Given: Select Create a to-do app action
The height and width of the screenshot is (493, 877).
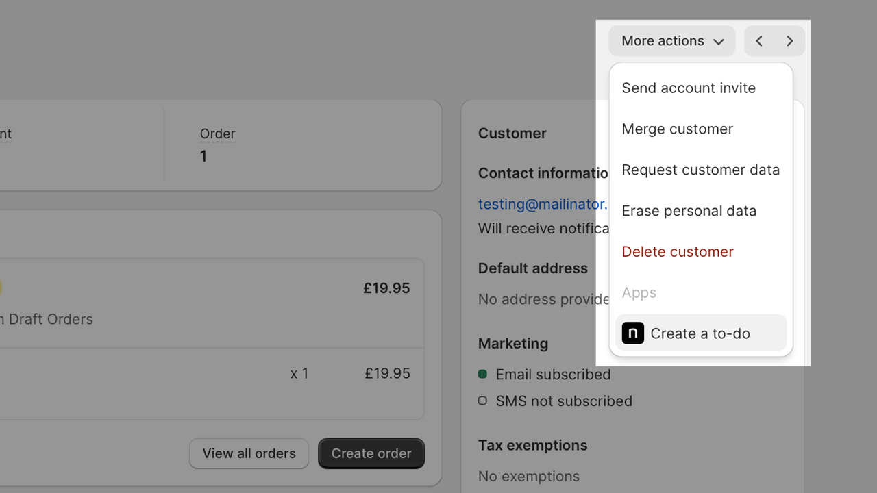Looking at the screenshot, I should 700,333.
